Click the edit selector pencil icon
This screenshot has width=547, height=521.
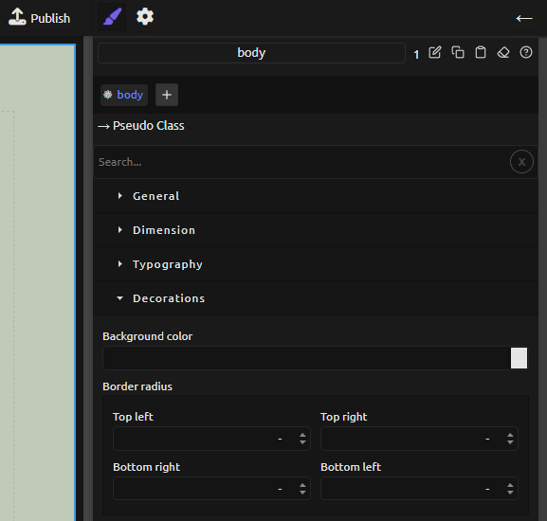435,53
